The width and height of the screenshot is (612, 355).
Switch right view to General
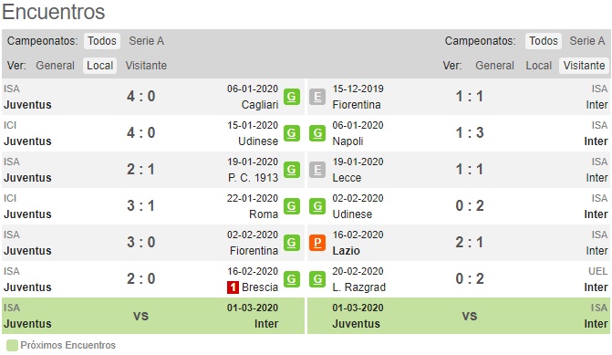pyautogui.click(x=494, y=66)
